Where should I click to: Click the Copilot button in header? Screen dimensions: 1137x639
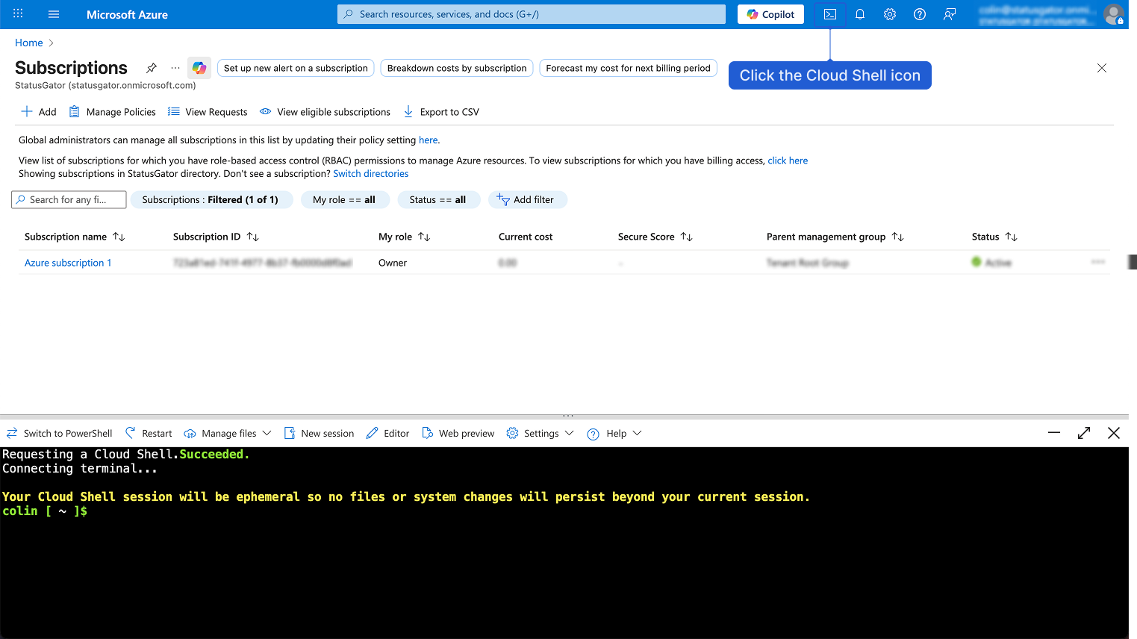click(x=771, y=14)
